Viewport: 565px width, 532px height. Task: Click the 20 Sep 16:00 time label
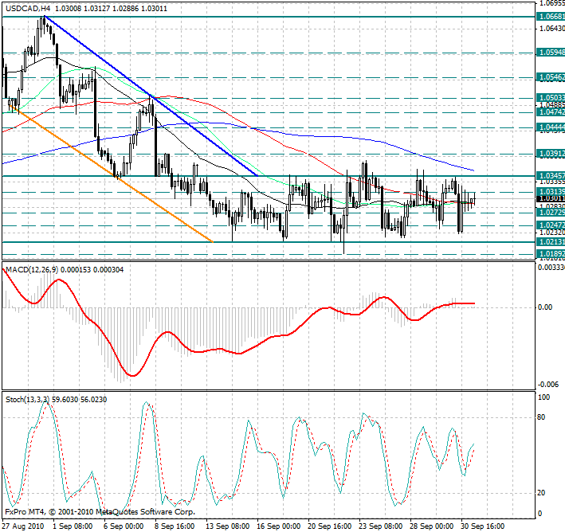(x=330, y=526)
